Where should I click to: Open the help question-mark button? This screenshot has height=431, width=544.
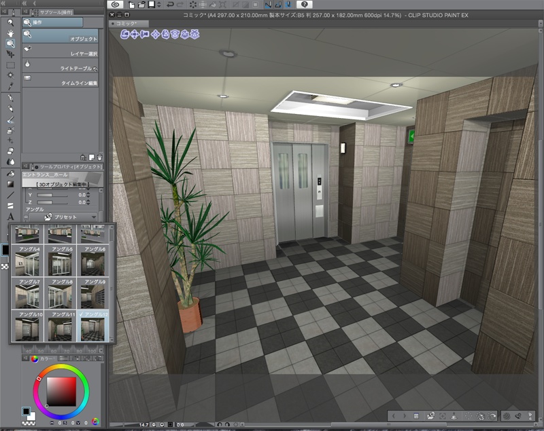click(304, 5)
